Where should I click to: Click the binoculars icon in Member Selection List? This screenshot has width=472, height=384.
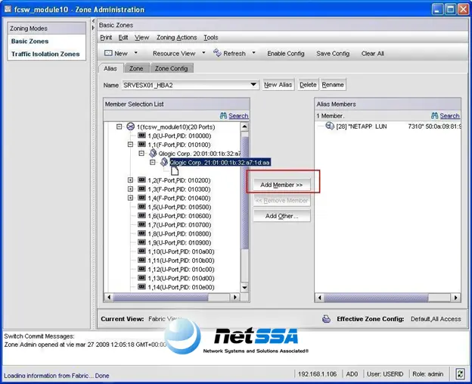coord(223,115)
